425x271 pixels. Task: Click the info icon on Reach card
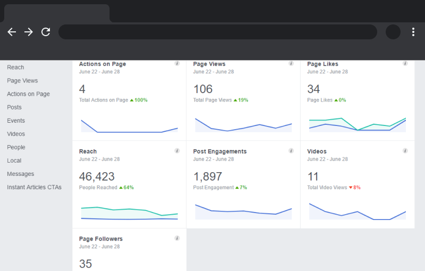click(x=177, y=151)
